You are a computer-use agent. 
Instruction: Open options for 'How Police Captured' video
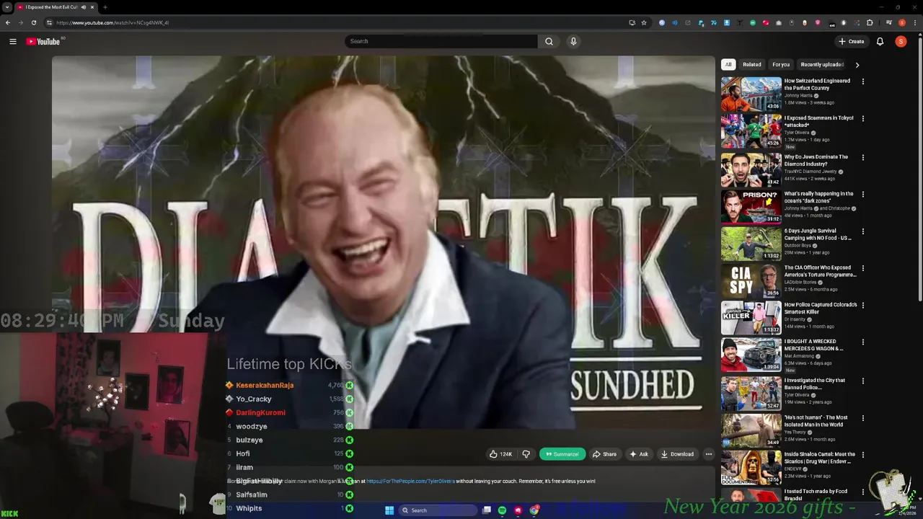[862, 305]
